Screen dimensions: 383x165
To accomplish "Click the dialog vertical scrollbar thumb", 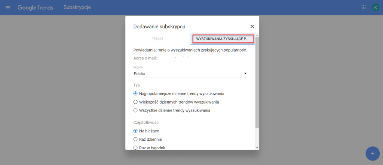I will (257, 83).
